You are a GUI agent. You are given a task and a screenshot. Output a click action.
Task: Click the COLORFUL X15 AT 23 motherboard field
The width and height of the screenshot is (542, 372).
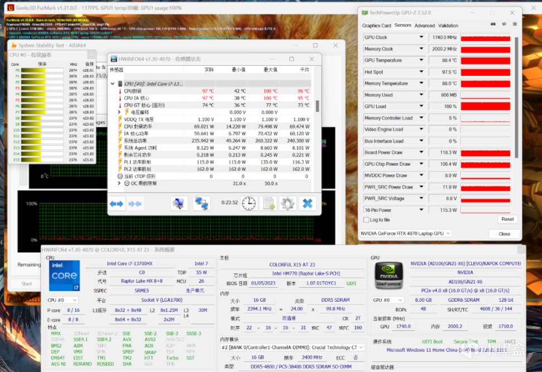(292, 264)
